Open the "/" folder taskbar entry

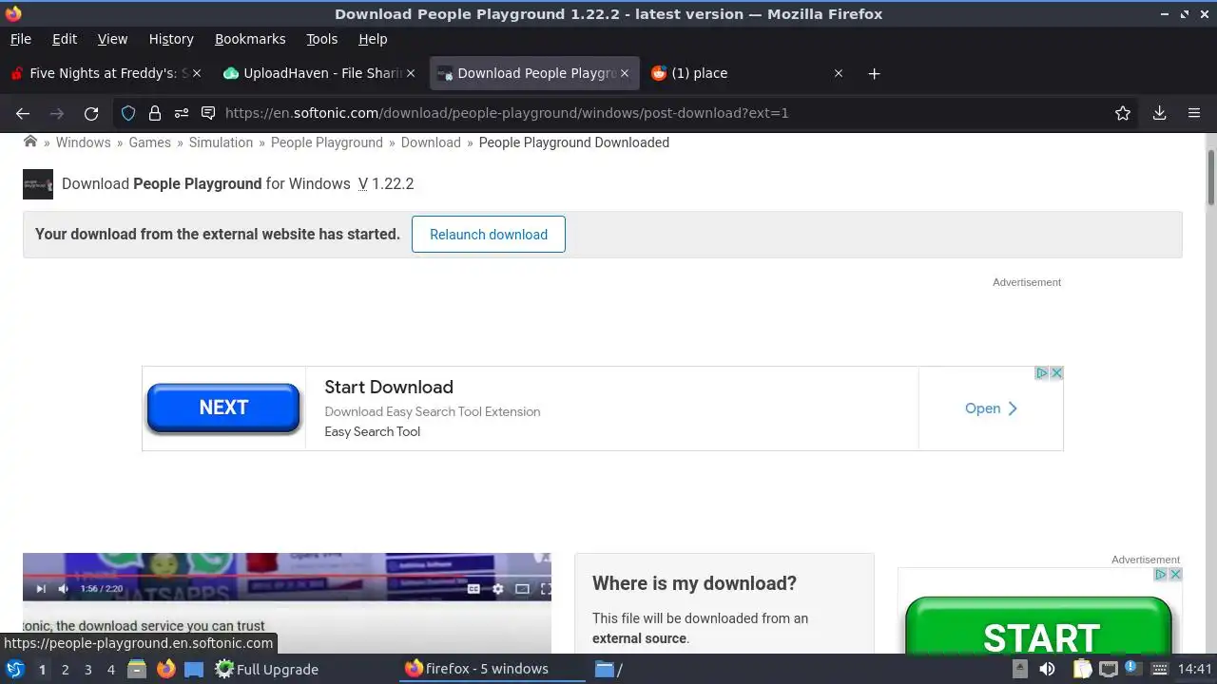(608, 669)
